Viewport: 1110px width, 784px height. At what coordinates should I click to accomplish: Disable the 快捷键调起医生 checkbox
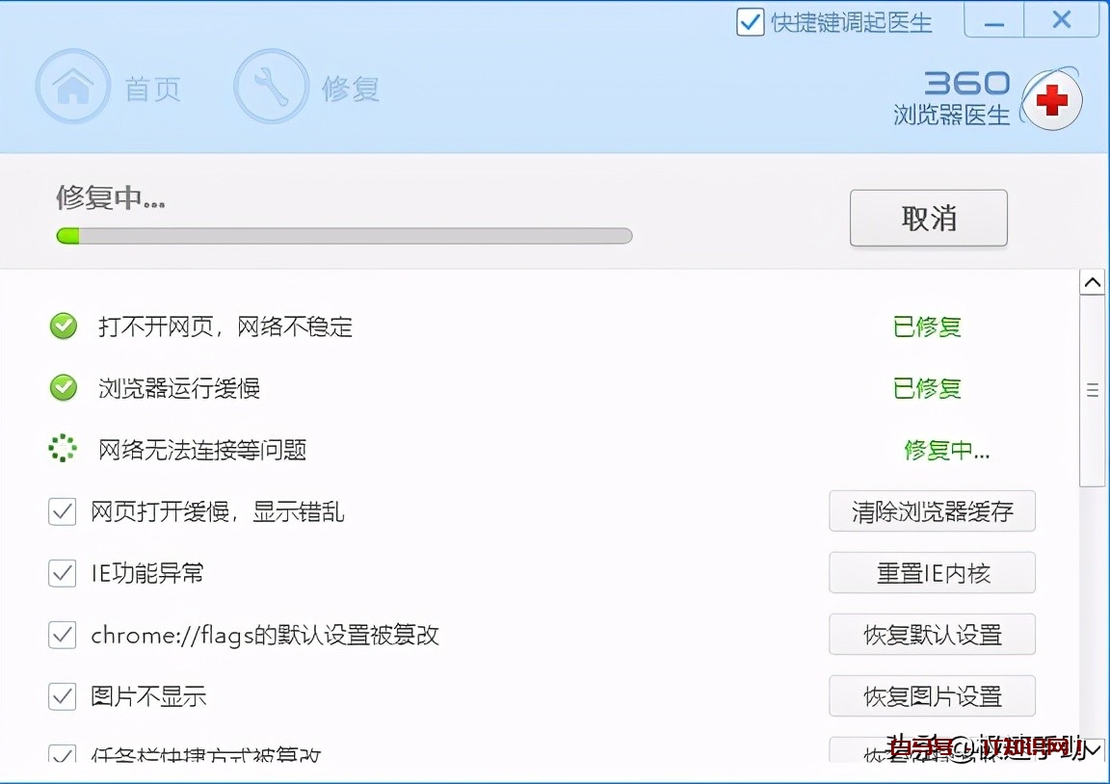tap(750, 22)
